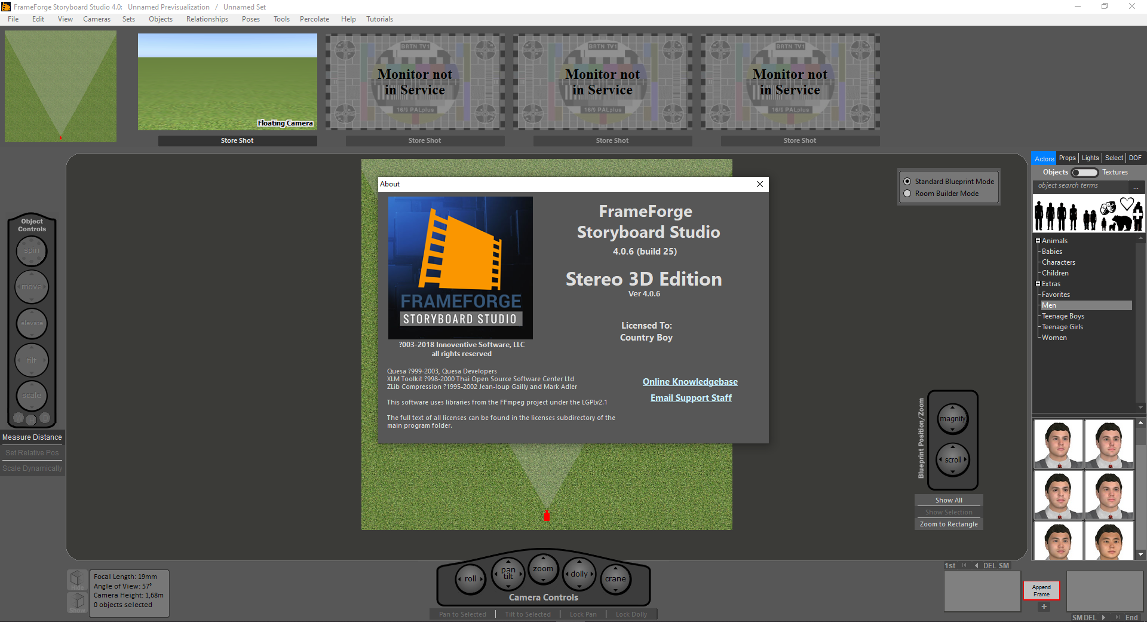Switch to the Lights tab
This screenshot has width=1147, height=622.
(1090, 158)
